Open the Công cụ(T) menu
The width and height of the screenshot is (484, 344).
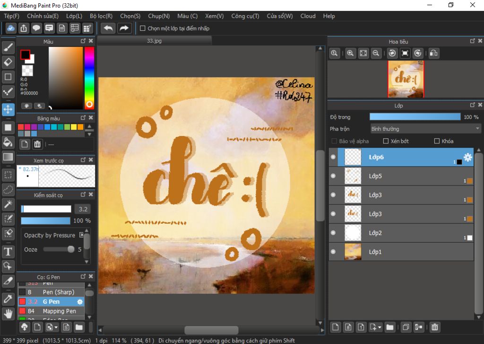click(245, 16)
